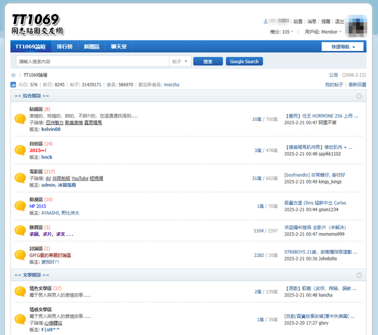Switch to the 排行榜 tab
The image size is (378, 335).
click(65, 47)
